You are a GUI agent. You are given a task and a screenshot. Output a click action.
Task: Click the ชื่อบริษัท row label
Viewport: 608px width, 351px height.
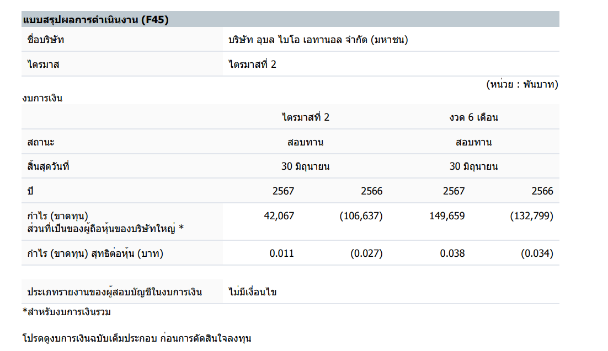(46, 40)
